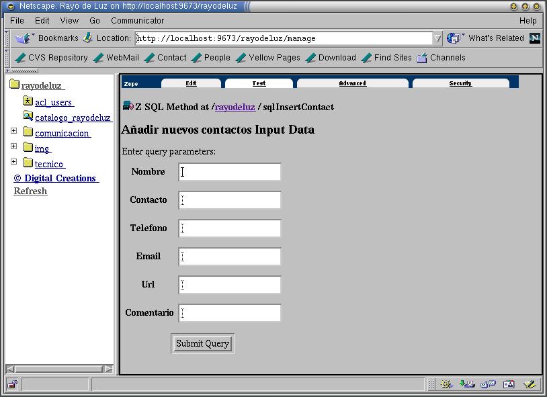Image resolution: width=547 pixels, height=397 pixels.
Task: Click the scroll-left arrow in left frame
Action: (x=11, y=369)
